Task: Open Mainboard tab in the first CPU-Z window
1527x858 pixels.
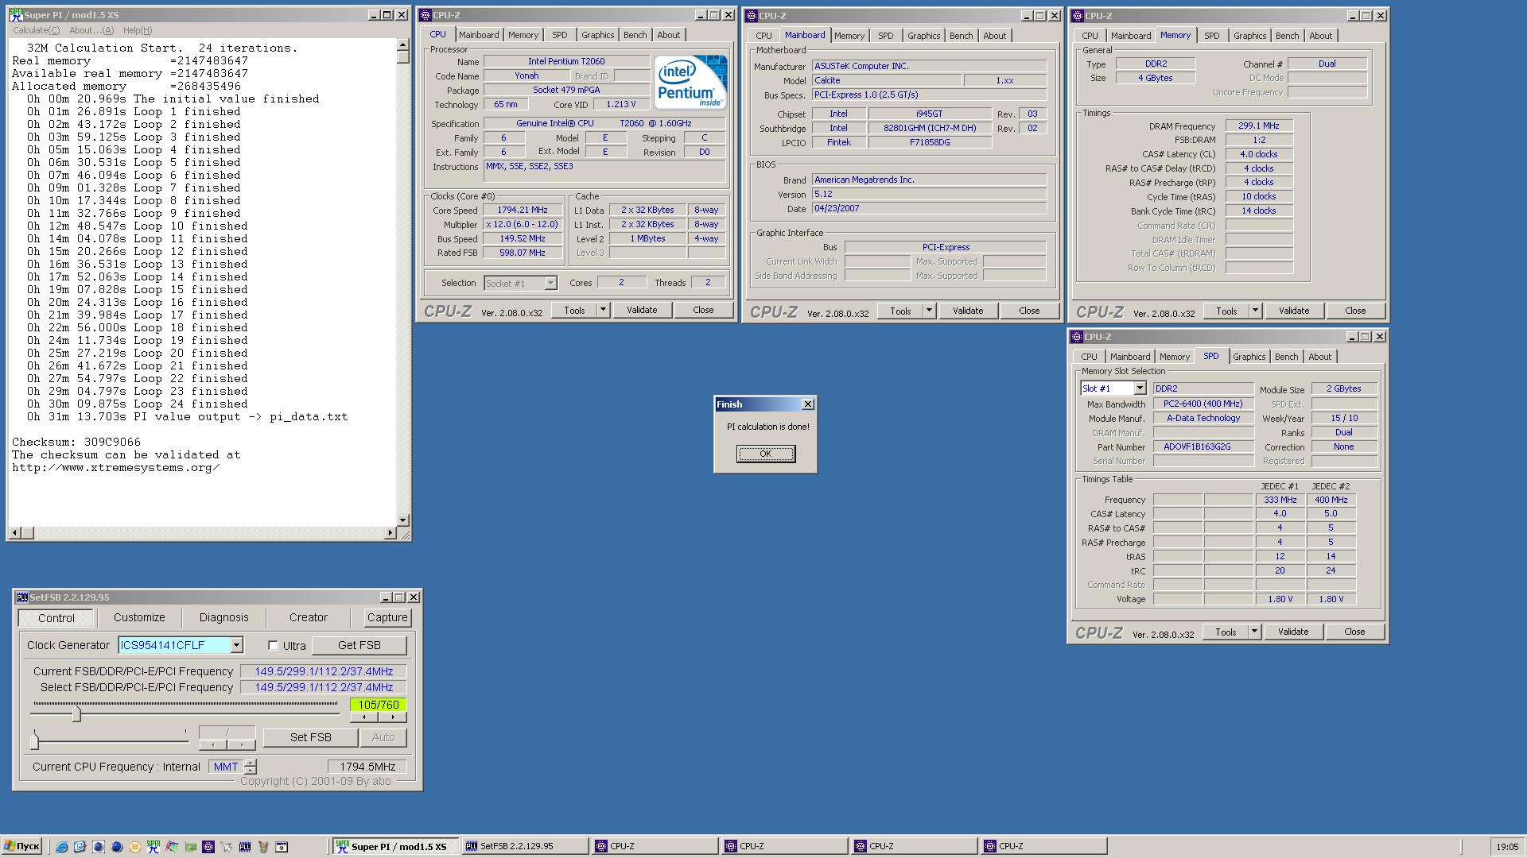Action: point(479,35)
